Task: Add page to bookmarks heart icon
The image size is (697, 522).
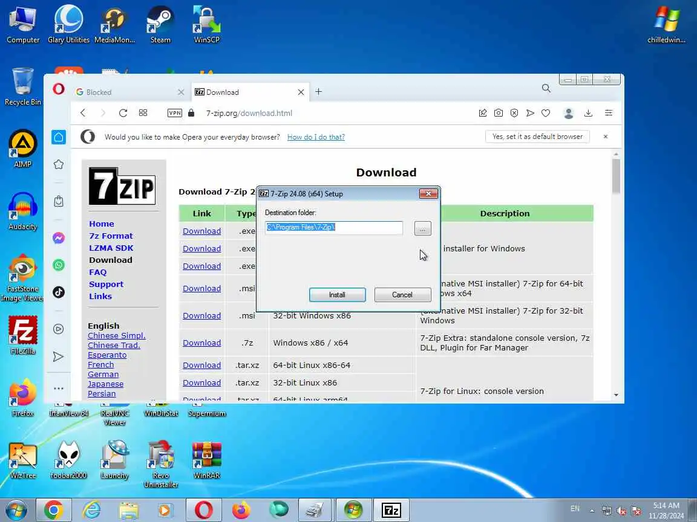Action: [546, 113]
